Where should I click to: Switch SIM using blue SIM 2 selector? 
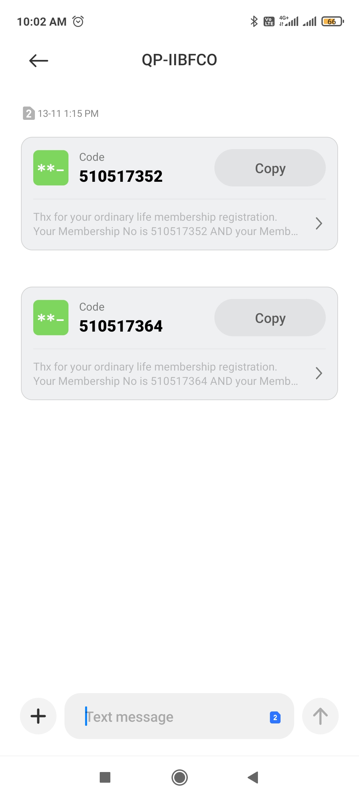[x=275, y=717]
